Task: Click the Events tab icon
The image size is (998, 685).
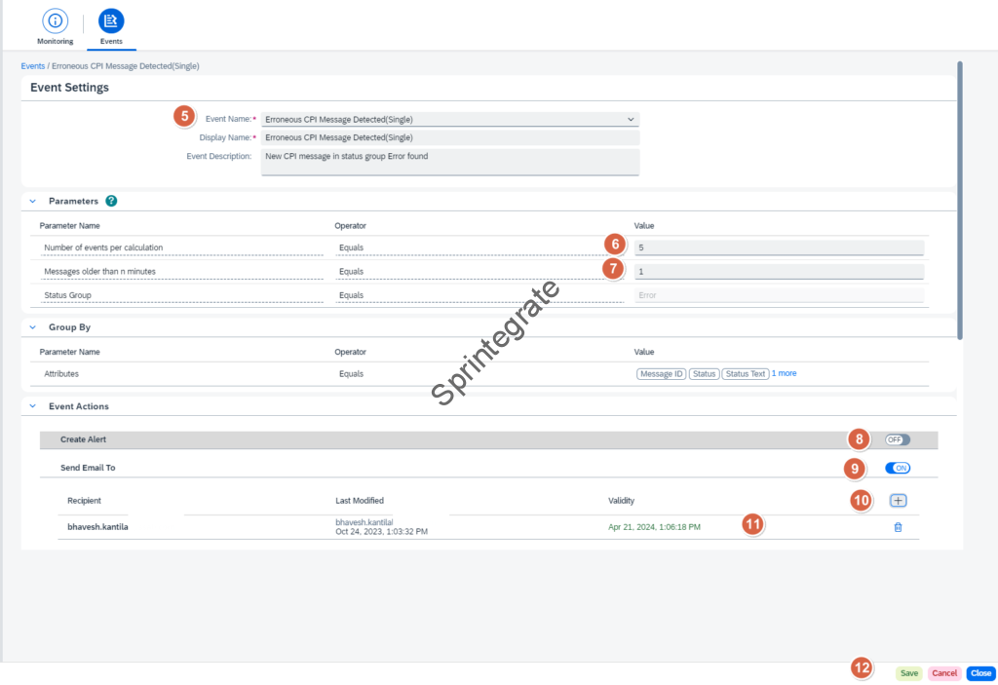Action: pyautogui.click(x=111, y=20)
